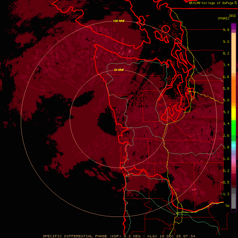Pick the pale peach color bar segment

(x=234, y=54)
